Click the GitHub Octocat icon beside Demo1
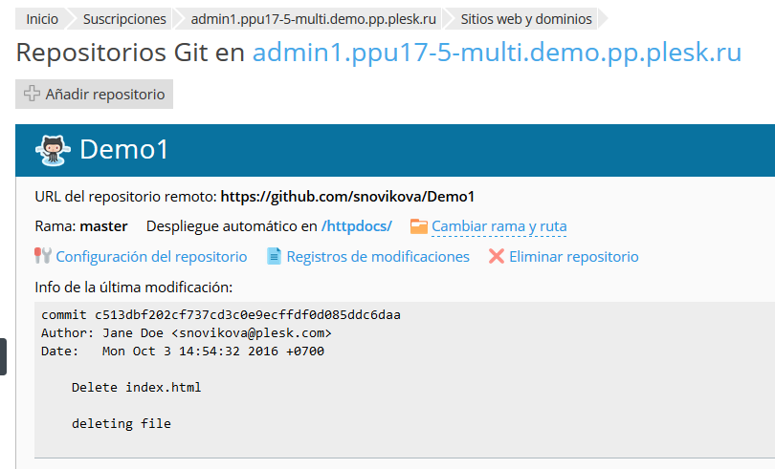The height and width of the screenshot is (469, 775). coord(53,149)
